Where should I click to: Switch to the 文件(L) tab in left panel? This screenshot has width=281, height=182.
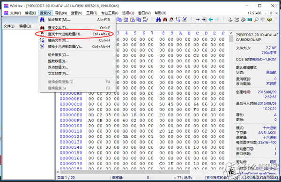click(x=9, y=26)
